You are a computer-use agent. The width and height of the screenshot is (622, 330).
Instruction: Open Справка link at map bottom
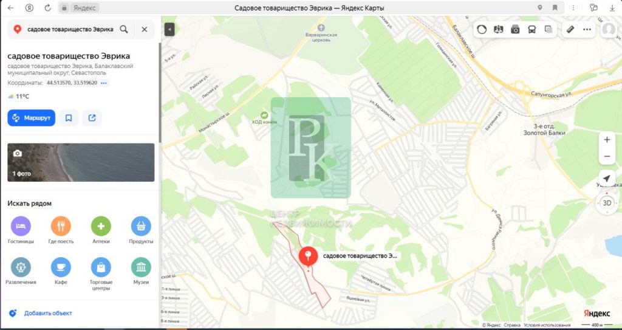(x=512, y=325)
